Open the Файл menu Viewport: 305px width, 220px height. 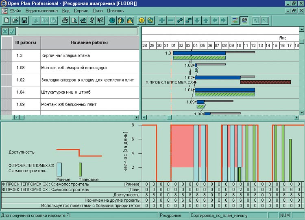point(15,11)
